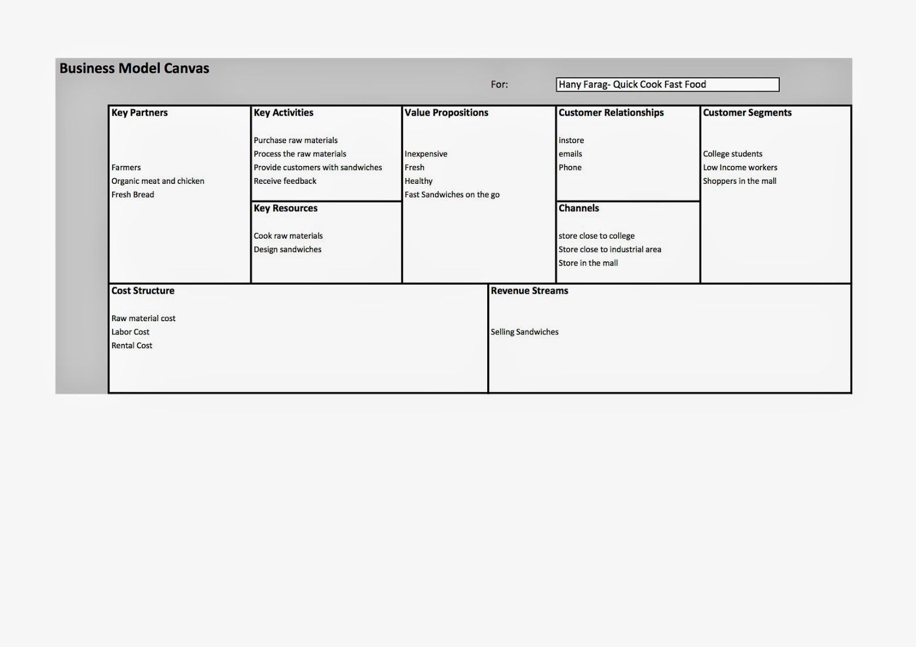916x647 pixels.
Task: Click 'College students' segment
Action: pyautogui.click(x=733, y=154)
